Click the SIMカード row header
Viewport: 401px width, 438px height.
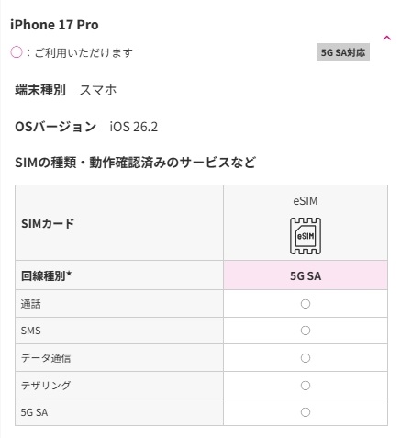coord(48,224)
